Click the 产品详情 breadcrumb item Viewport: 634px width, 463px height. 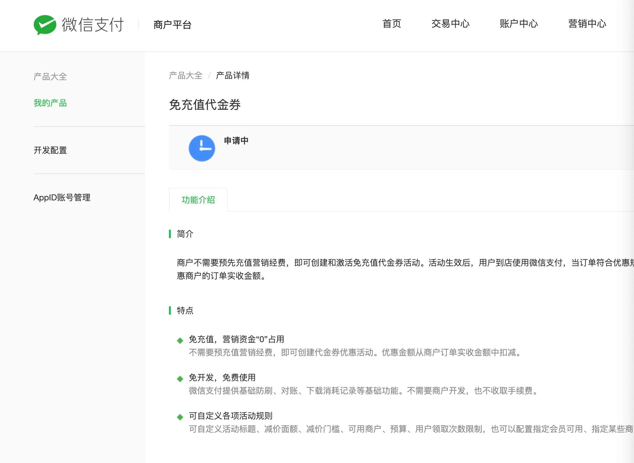click(233, 75)
